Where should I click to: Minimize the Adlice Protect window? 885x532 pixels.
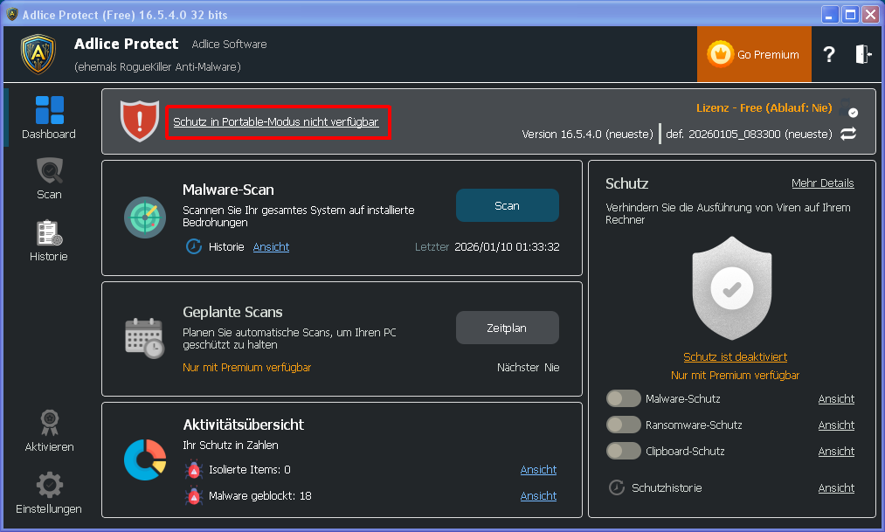(x=829, y=14)
